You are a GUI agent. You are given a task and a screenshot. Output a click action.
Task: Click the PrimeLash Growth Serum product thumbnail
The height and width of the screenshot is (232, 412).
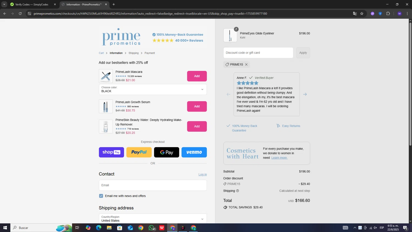tap(106, 106)
